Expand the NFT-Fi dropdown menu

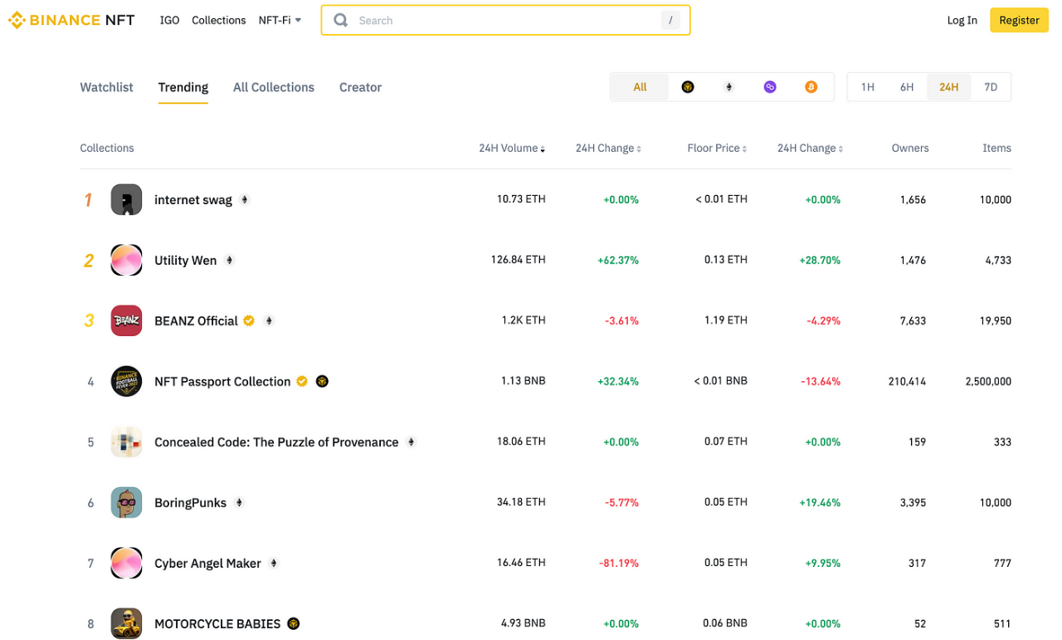pyautogui.click(x=280, y=20)
